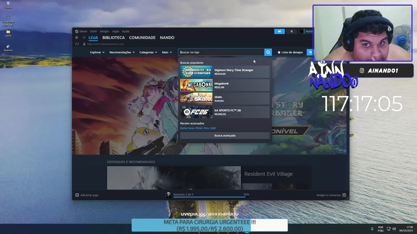Open the APPS desktop folder
Viewport: 417px width, 234px height.
[8, 33]
